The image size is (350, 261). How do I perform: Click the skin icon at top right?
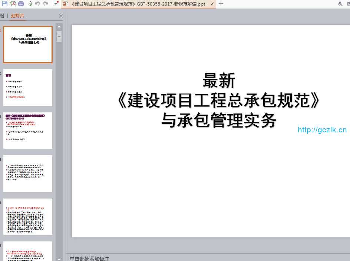[340, 4]
